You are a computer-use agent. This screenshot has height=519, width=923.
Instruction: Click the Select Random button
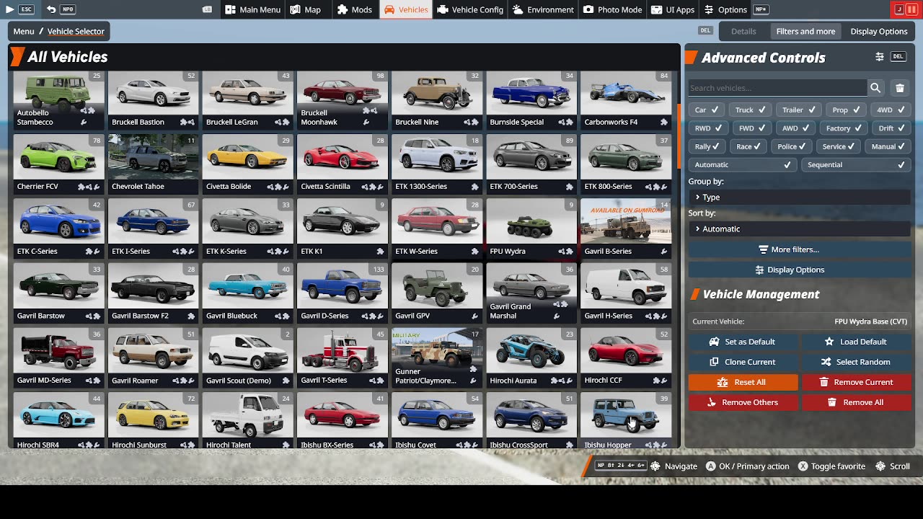pos(857,362)
